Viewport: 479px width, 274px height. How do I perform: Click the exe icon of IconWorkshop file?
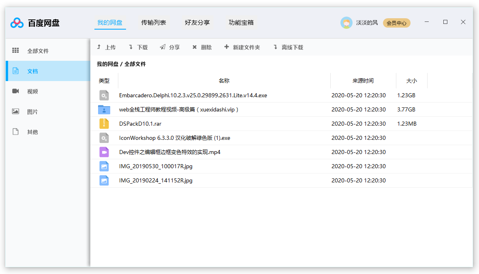click(104, 138)
